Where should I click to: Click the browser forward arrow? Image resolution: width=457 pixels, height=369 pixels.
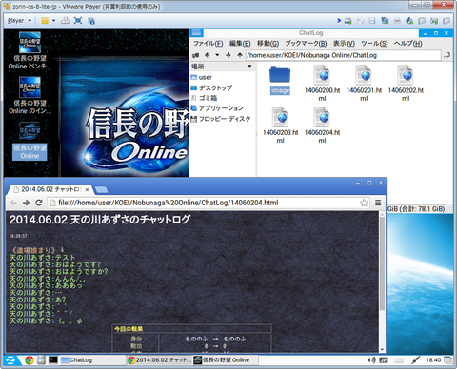click(x=26, y=203)
